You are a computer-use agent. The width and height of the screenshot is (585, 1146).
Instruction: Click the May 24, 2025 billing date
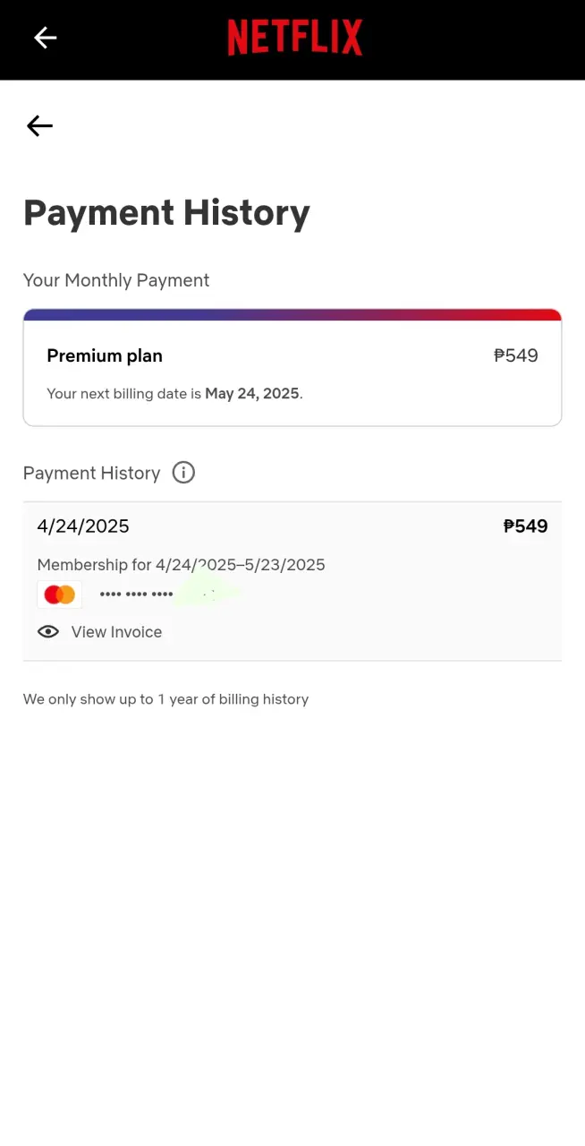pos(252,393)
